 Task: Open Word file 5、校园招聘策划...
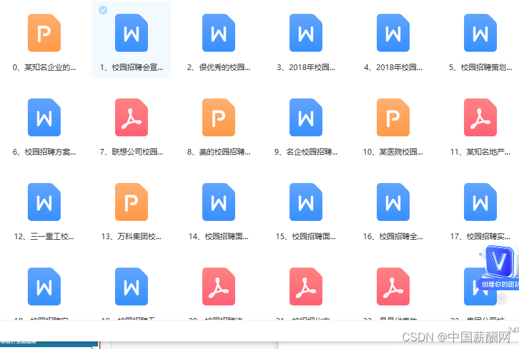coord(480,33)
